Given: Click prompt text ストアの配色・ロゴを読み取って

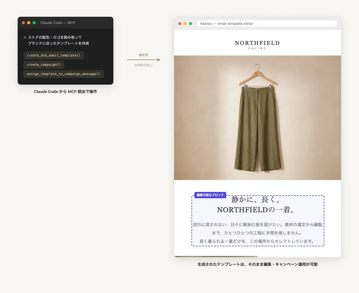Looking at the screenshot, I should point(55,37).
